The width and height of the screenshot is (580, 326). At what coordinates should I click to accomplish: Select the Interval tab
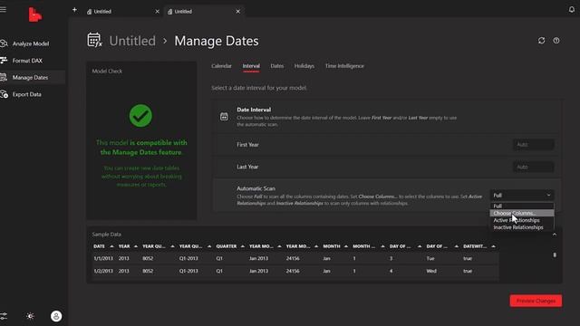tap(251, 66)
